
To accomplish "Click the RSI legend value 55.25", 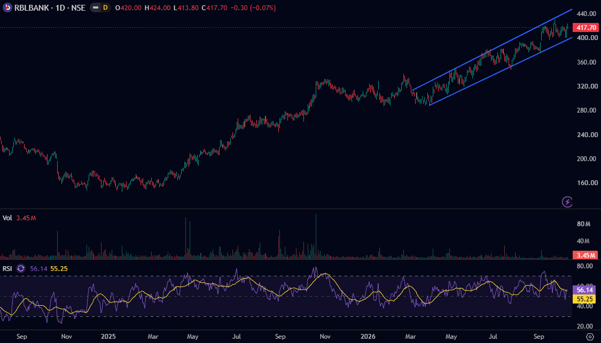I will point(59,268).
